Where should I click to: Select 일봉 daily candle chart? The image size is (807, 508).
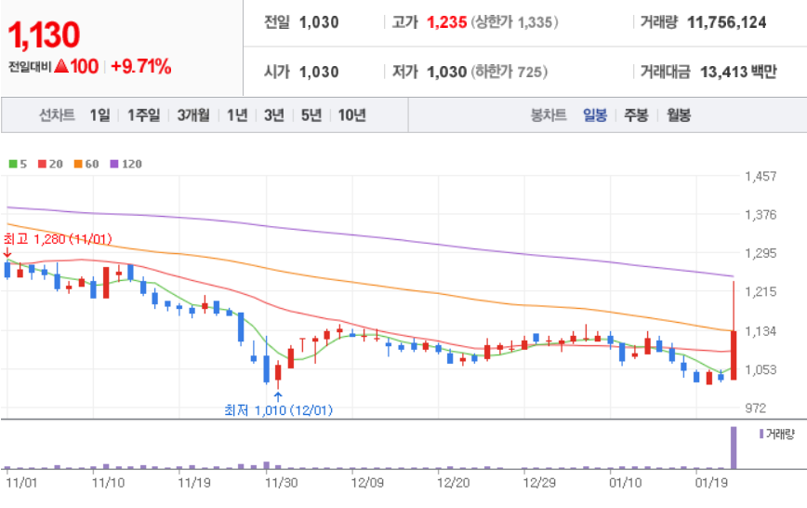click(x=595, y=114)
